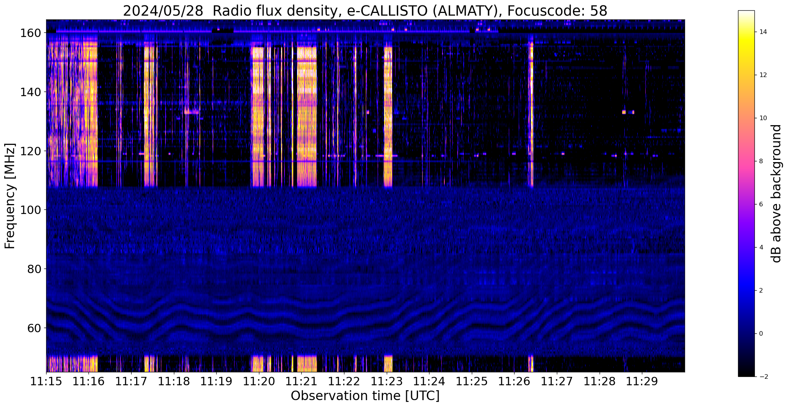Click the colorbar tick label 10
788x407 pixels.
[x=763, y=118]
